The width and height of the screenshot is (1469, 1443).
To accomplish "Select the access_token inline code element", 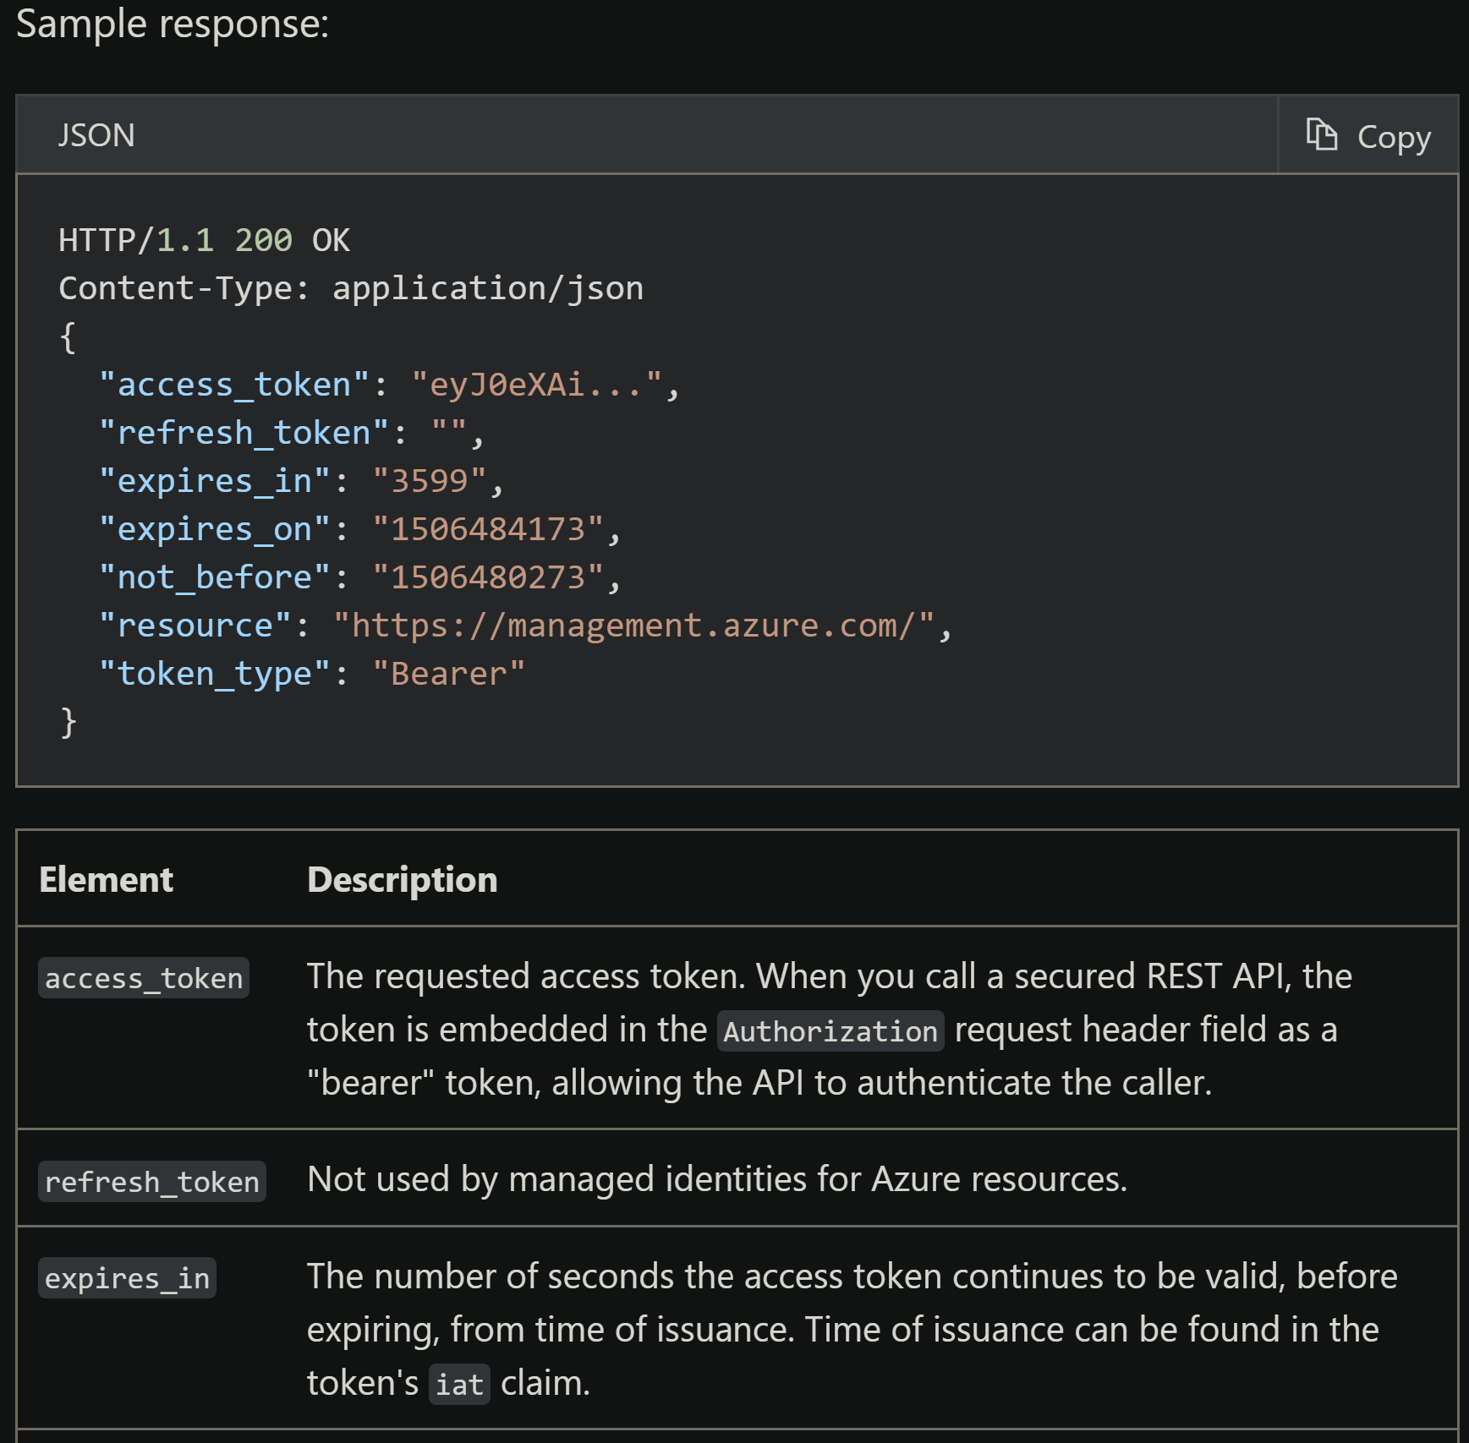I will pyautogui.click(x=144, y=978).
